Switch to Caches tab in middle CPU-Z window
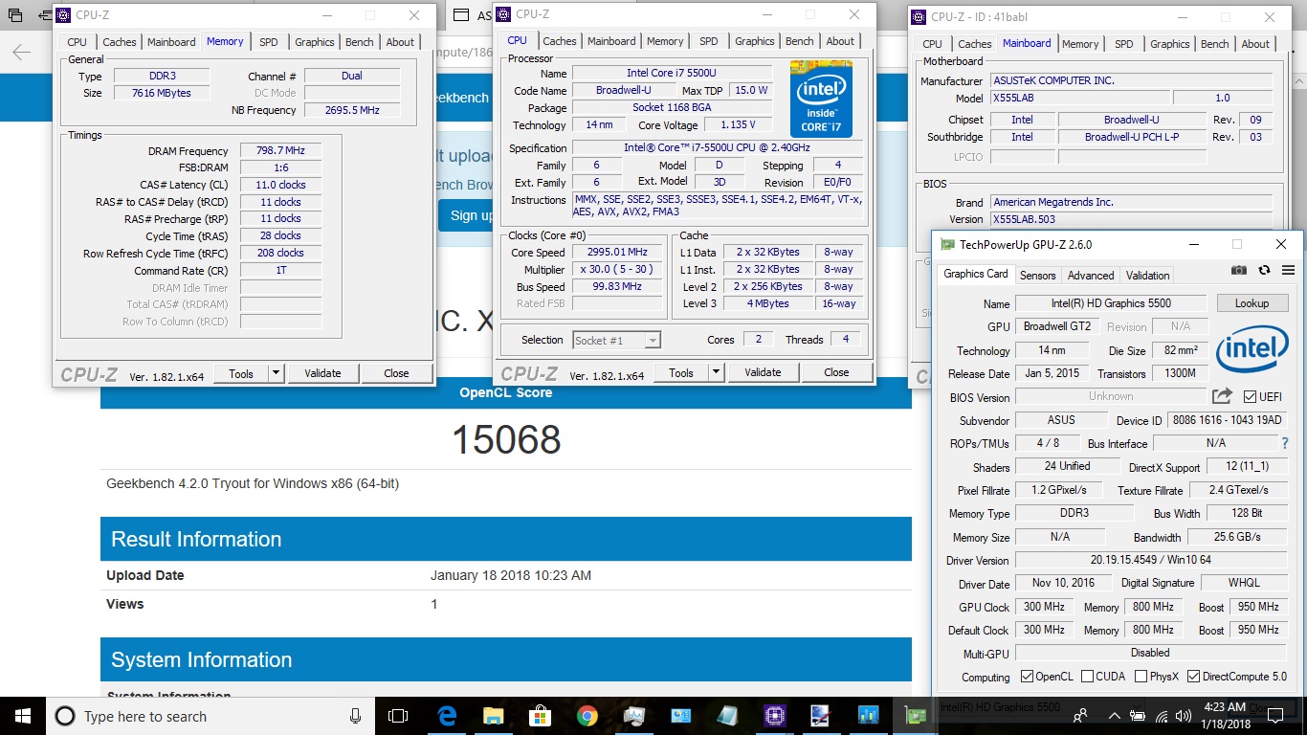The height and width of the screenshot is (735, 1307). tap(559, 41)
